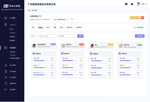Open 项目详情-里程碑 in the sidebar
The width and height of the screenshot is (150, 102).
tap(15, 58)
